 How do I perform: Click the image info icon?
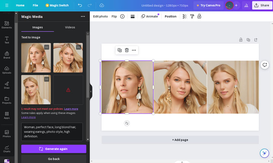(122, 17)
